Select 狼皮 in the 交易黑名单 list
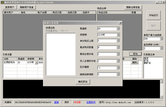This screenshot has width=166, height=107. coord(146,58)
